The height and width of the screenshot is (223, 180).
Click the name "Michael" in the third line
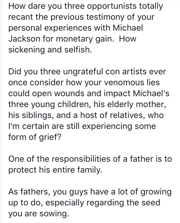click(128, 27)
